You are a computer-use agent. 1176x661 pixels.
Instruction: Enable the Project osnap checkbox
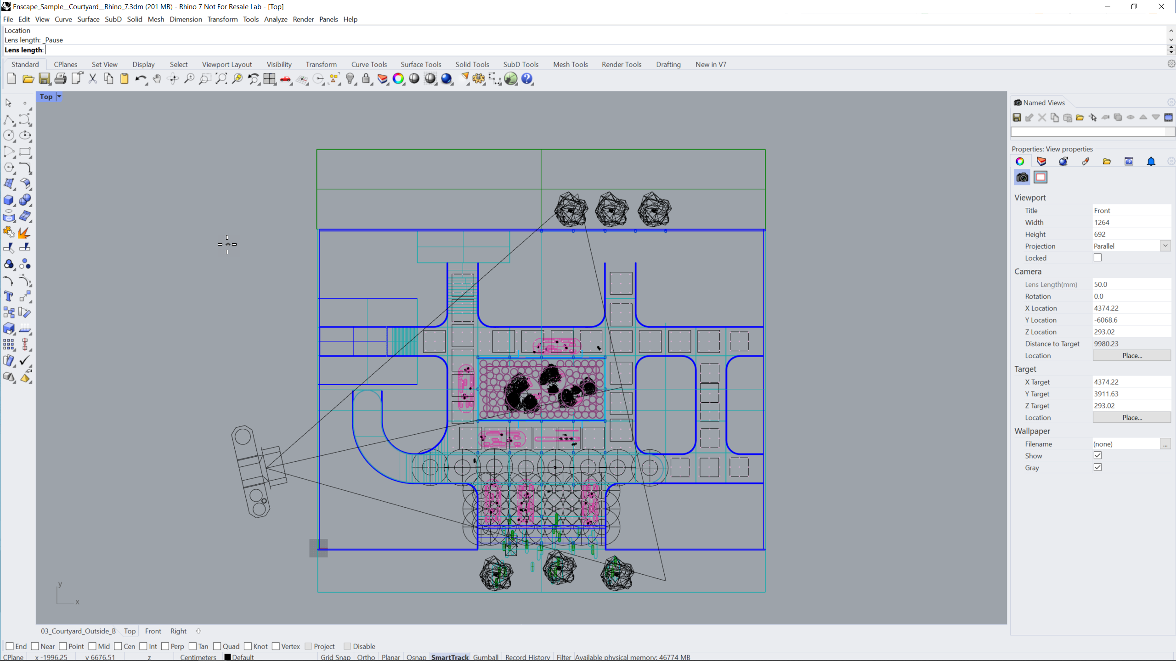pyautogui.click(x=308, y=646)
